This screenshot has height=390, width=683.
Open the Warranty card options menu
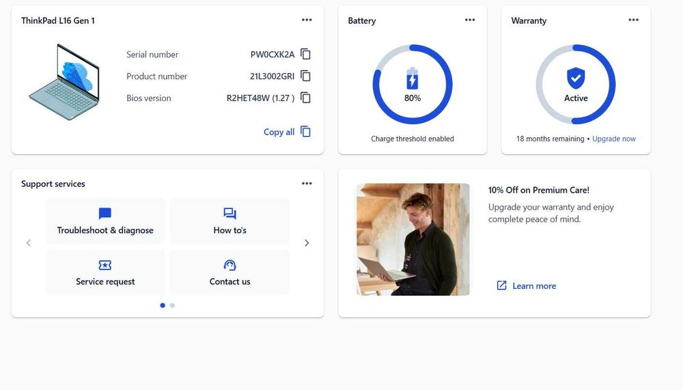point(633,20)
